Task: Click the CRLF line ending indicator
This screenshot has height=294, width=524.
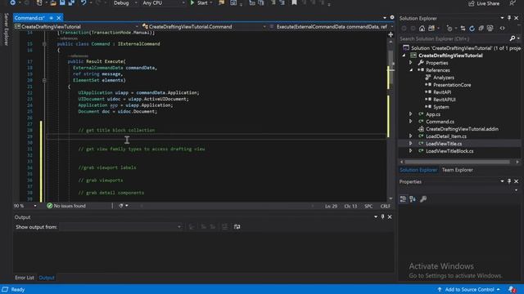Action: [x=386, y=207]
